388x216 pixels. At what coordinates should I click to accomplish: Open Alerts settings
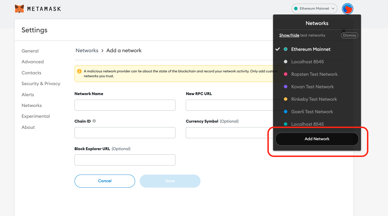pos(28,95)
